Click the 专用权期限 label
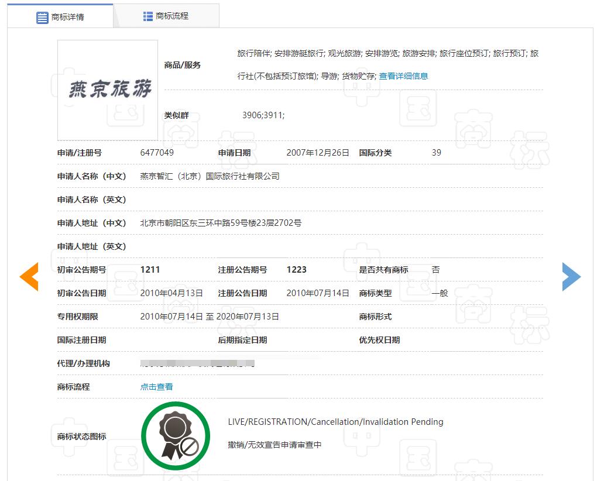Viewport: 597px width, 481px height. pos(78,317)
